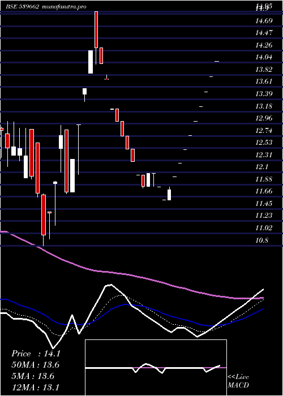This screenshot has width=283, height=396.
Task: Select the 12.1 price level label
Action: (x=261, y=167)
